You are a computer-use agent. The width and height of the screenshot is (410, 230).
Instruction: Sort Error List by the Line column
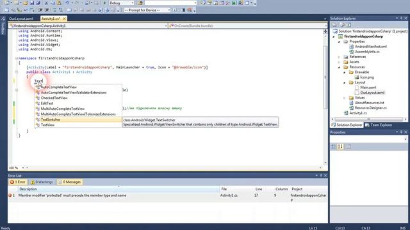[x=263, y=189]
